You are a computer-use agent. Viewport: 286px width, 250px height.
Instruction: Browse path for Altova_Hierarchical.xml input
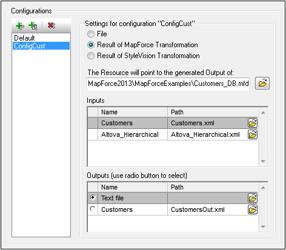(253, 134)
